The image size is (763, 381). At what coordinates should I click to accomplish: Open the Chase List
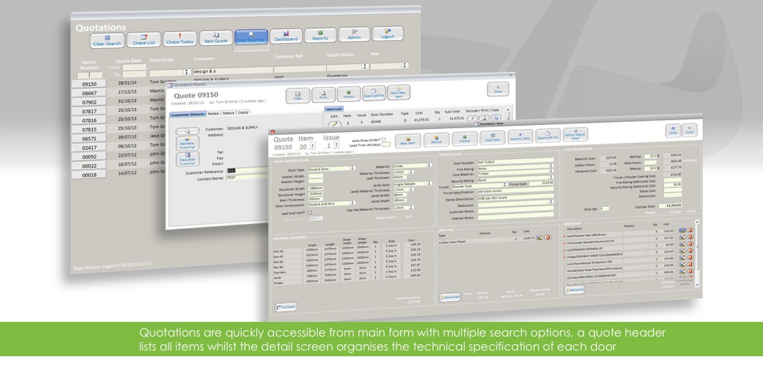point(144,40)
